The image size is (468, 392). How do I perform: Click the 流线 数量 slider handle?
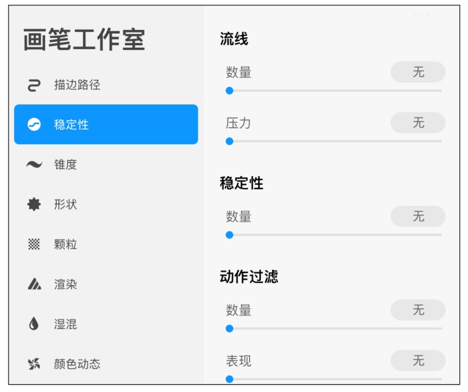click(x=229, y=90)
